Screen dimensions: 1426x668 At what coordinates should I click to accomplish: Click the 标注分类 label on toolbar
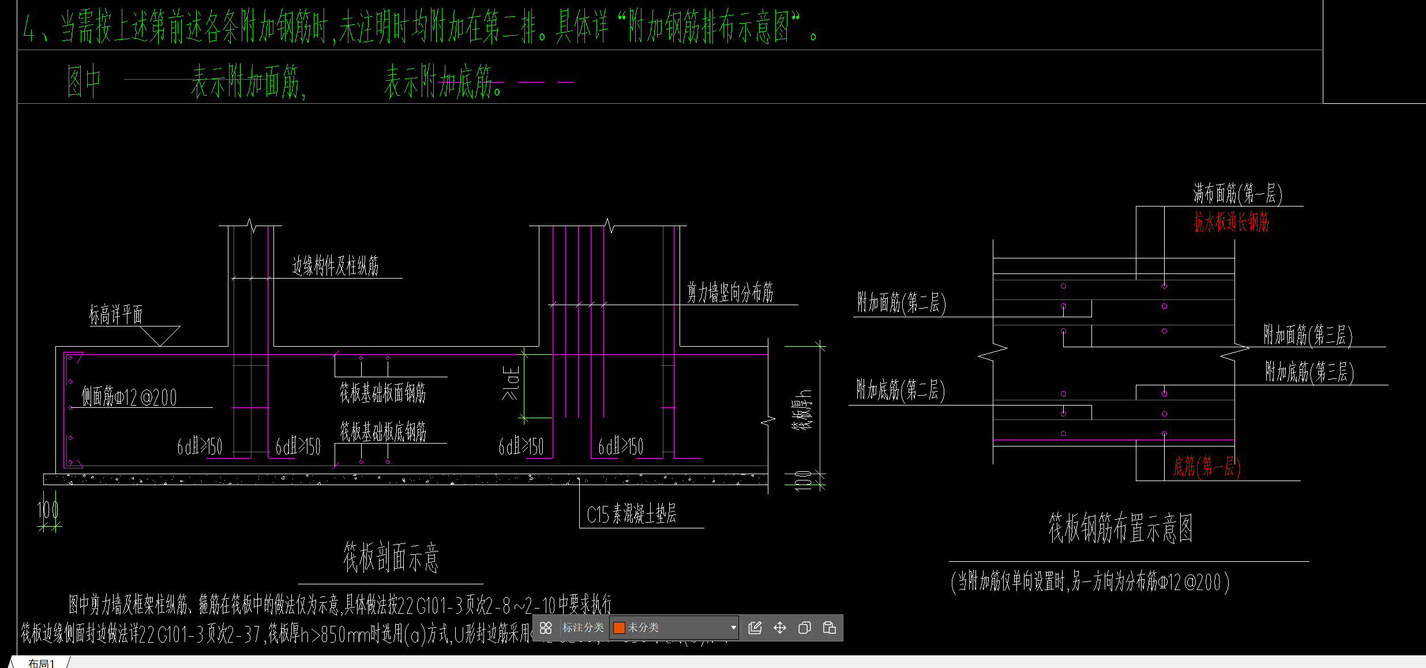pos(583,628)
